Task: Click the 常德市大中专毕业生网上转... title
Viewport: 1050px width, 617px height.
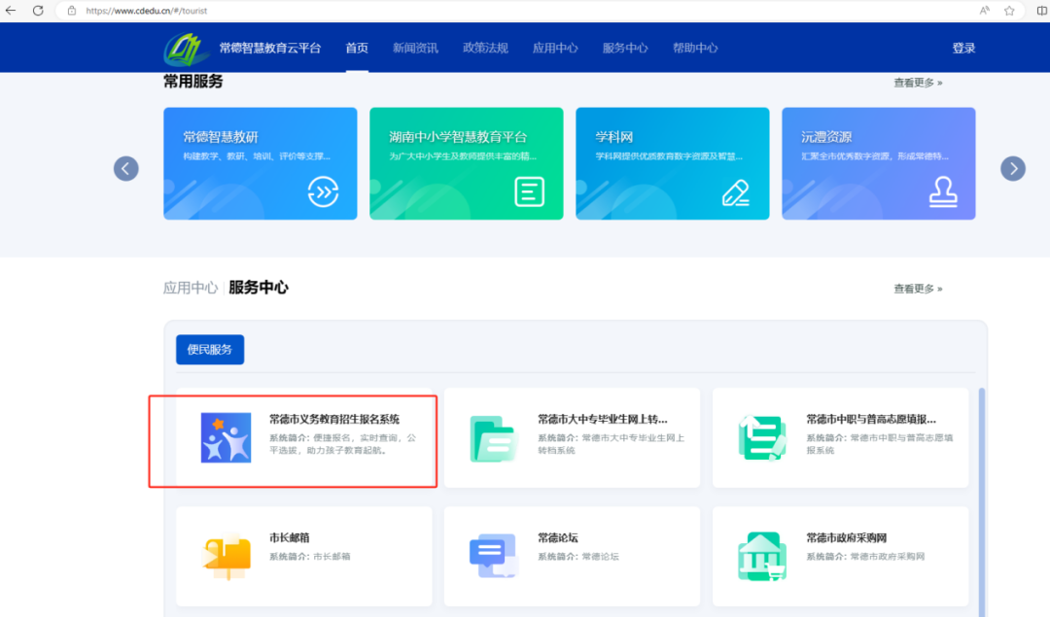Action: click(603, 419)
